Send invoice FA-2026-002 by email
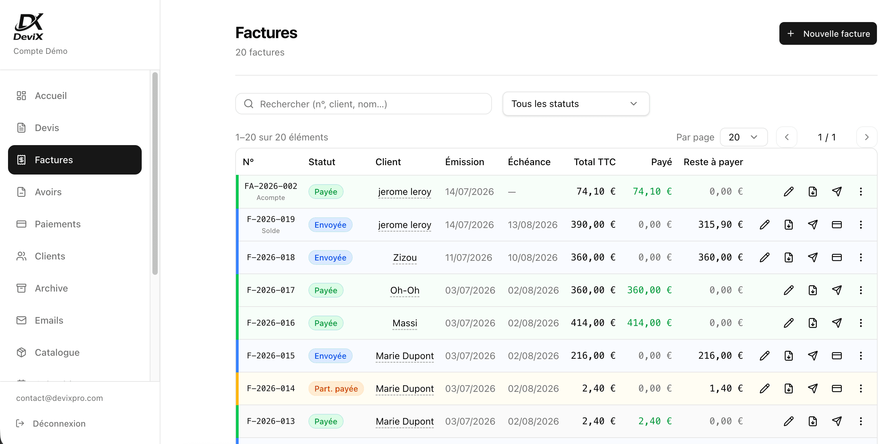 [x=837, y=192]
